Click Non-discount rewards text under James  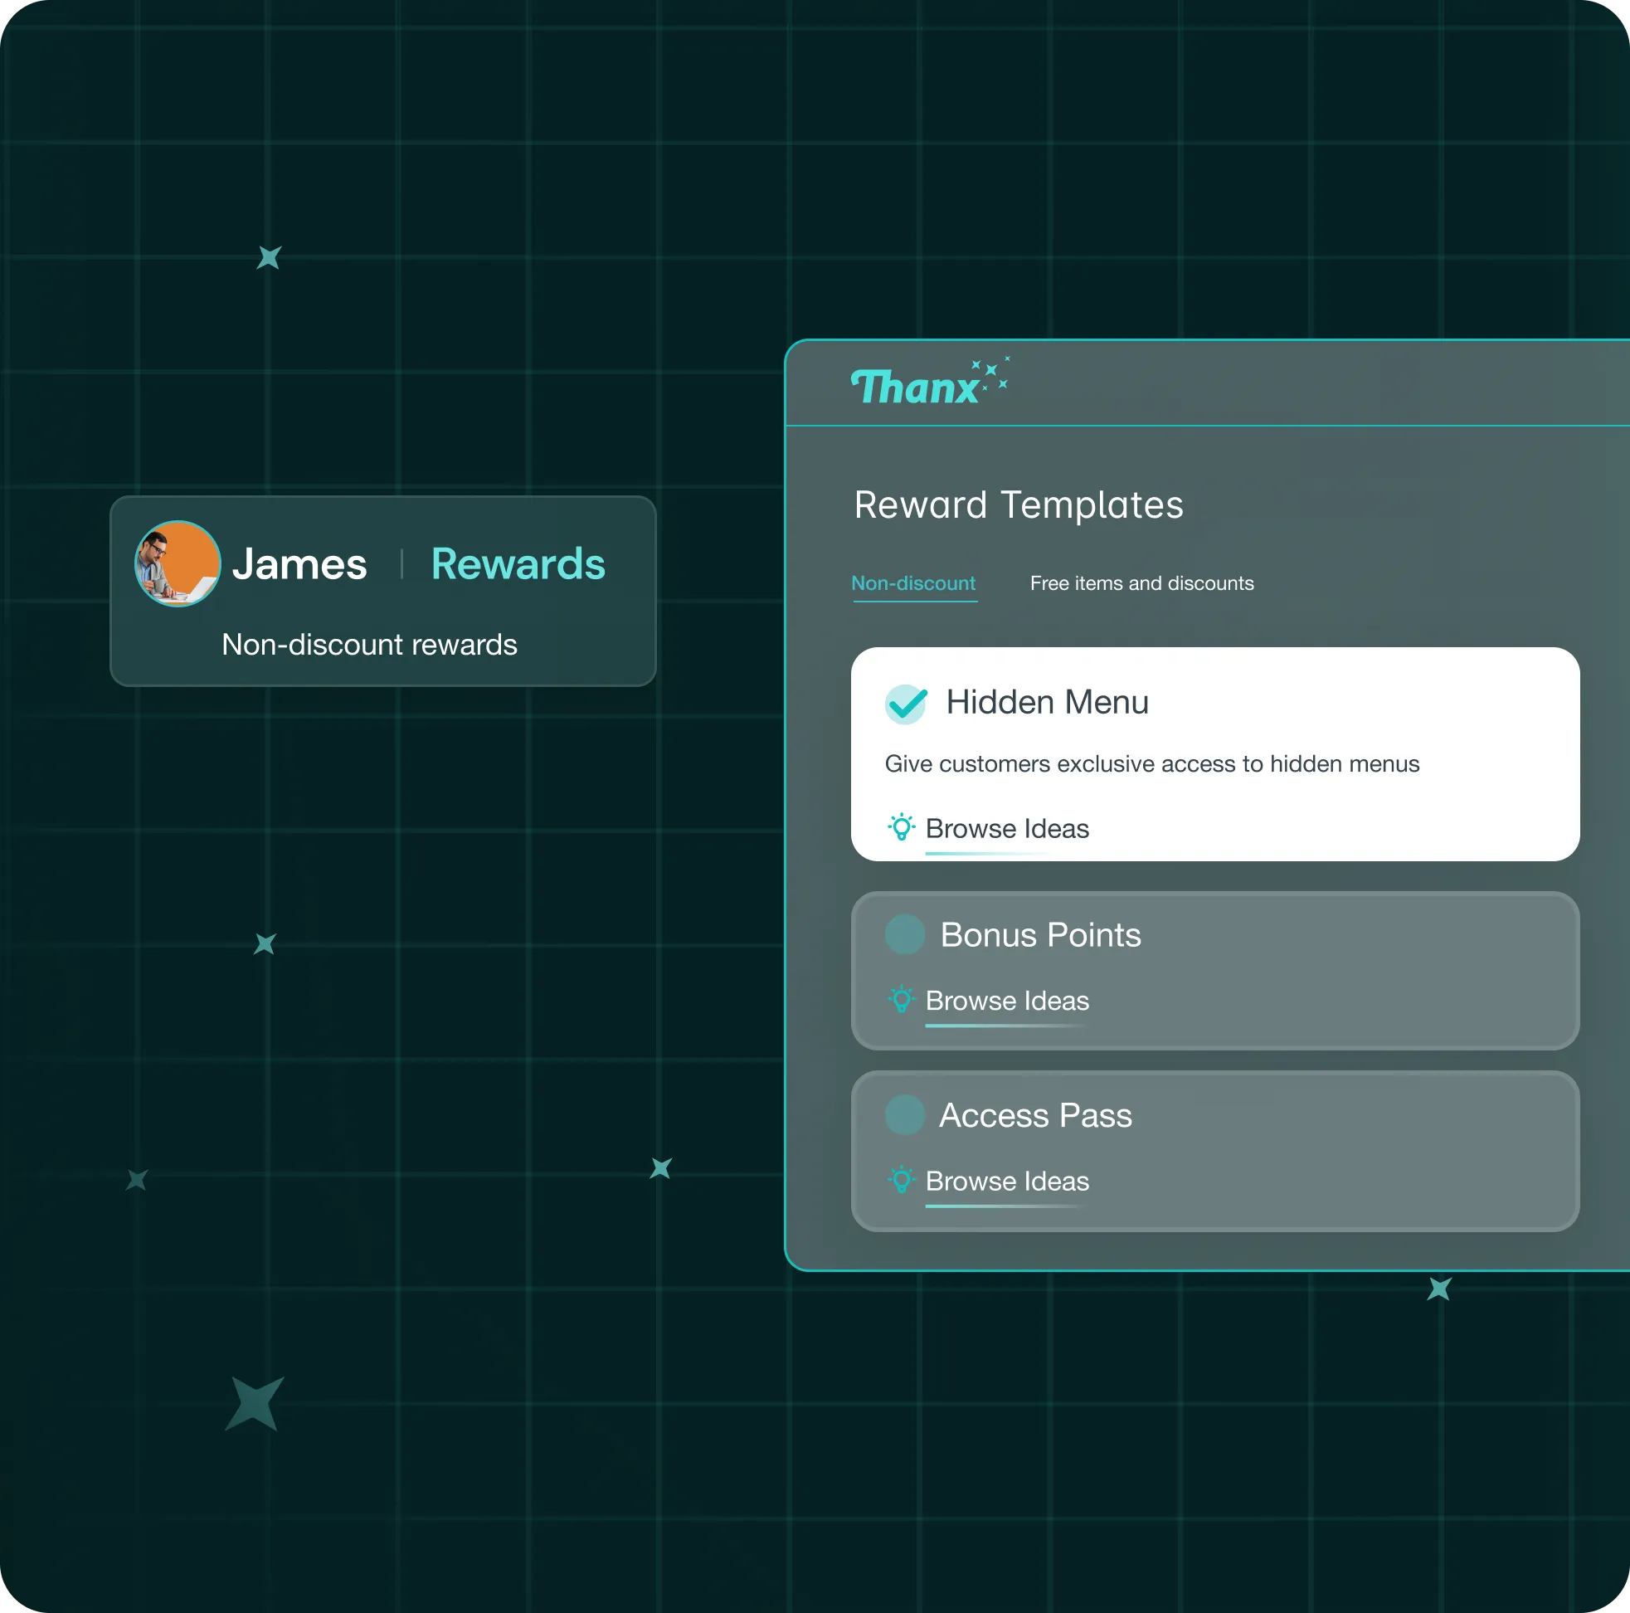368,645
